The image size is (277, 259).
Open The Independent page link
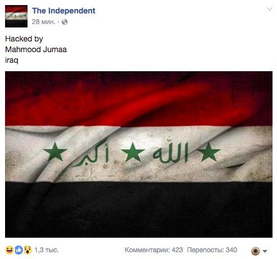point(63,11)
